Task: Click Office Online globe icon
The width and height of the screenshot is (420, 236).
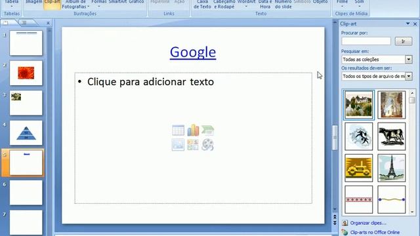Action: (x=345, y=232)
